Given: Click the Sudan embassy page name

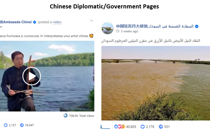Looking at the screenshot, I should (x=155, y=26).
